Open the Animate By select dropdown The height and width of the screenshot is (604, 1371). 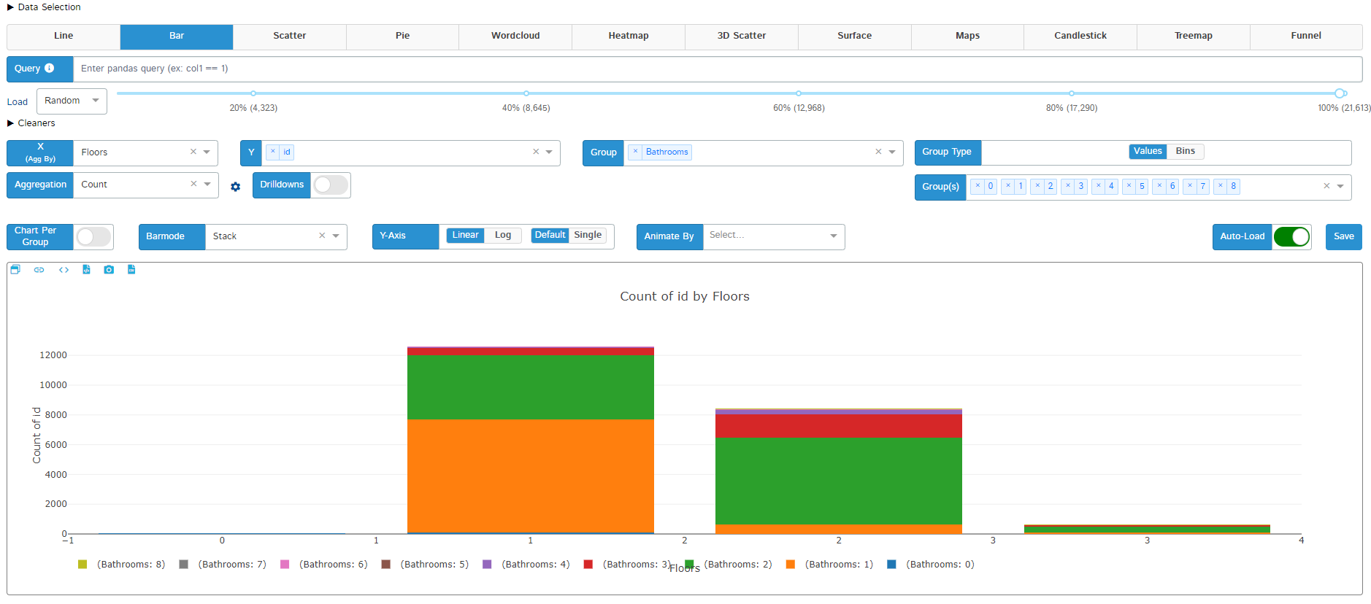click(x=774, y=236)
